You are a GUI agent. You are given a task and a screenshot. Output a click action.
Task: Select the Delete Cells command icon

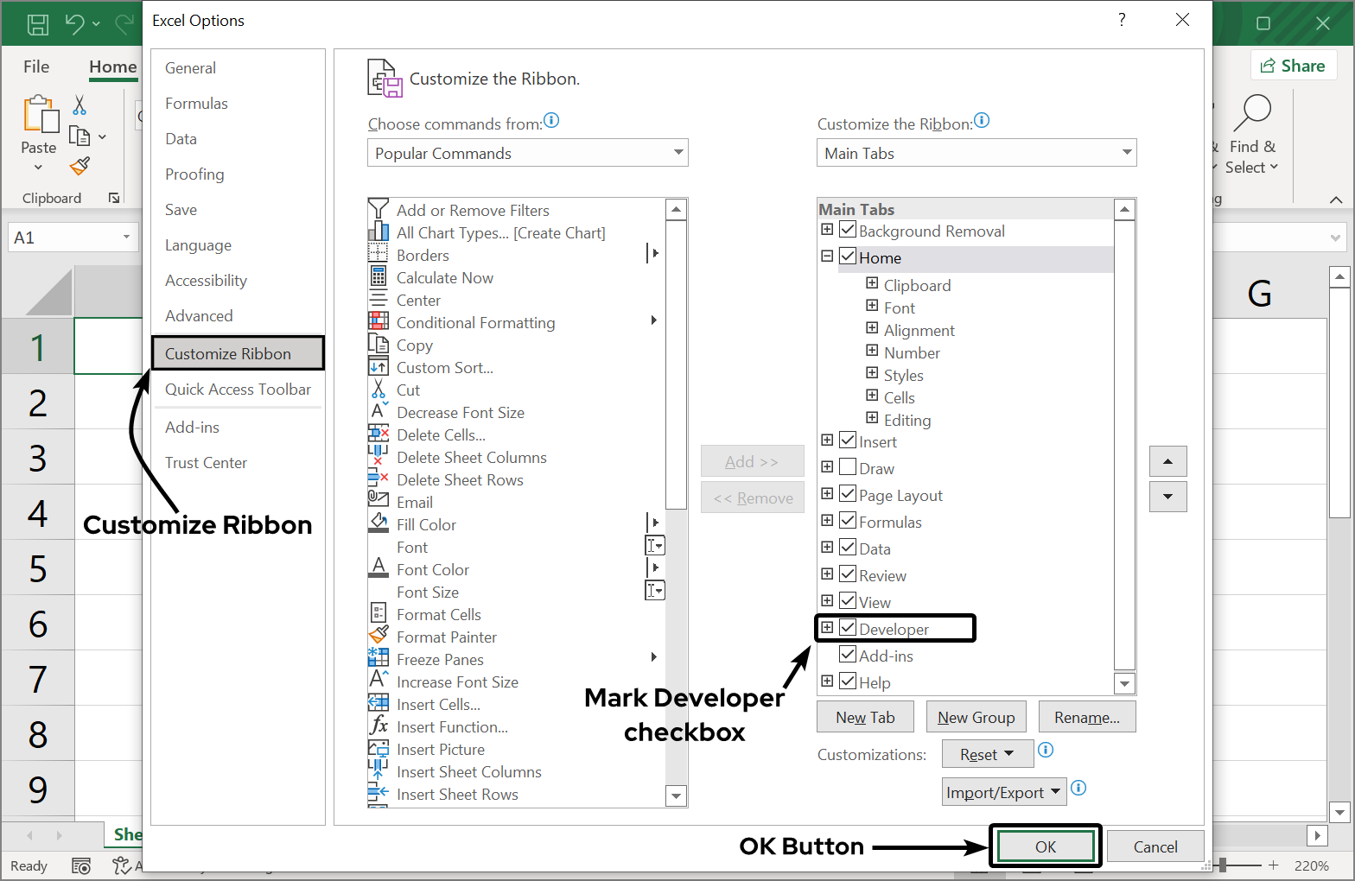point(379,434)
